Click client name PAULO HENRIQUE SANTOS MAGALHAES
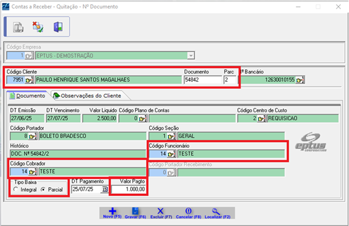The image size is (349, 226). 108,80
